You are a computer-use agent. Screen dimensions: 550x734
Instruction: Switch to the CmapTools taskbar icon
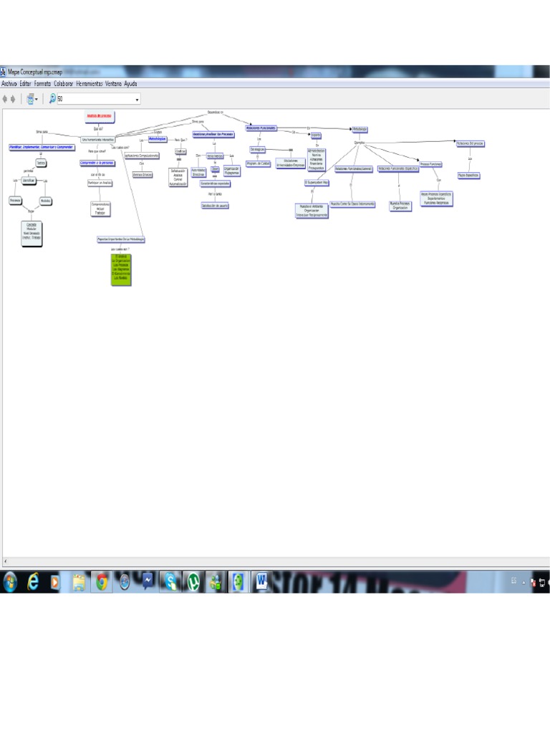pos(238,582)
